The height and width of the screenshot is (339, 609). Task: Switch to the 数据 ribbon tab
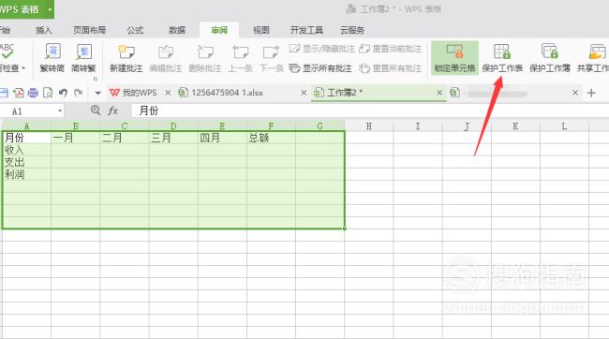[177, 30]
